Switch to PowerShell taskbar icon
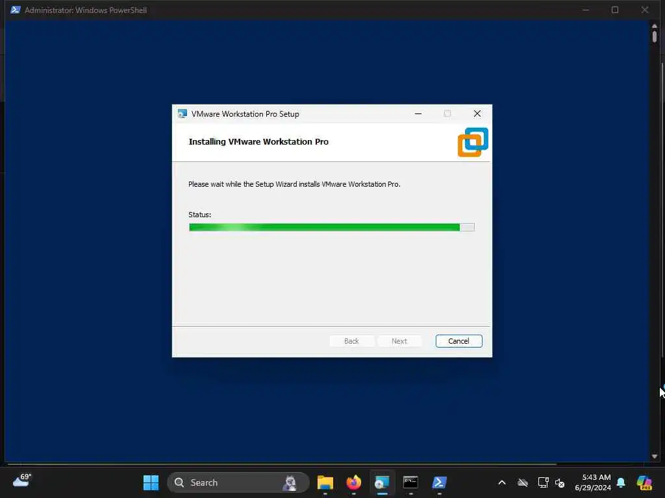The width and height of the screenshot is (665, 498). click(x=439, y=482)
